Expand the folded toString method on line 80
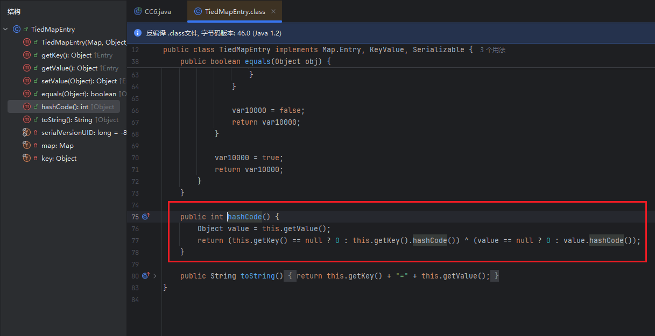Viewport: 655px width, 336px height. [155, 276]
